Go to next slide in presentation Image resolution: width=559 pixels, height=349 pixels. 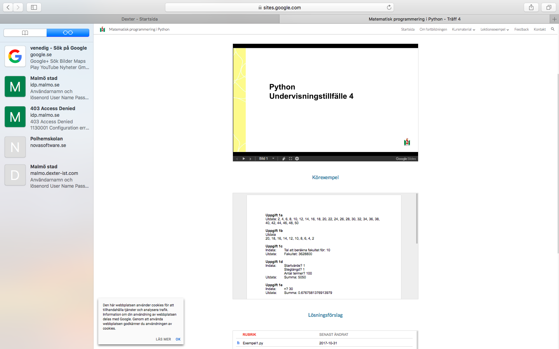250,159
